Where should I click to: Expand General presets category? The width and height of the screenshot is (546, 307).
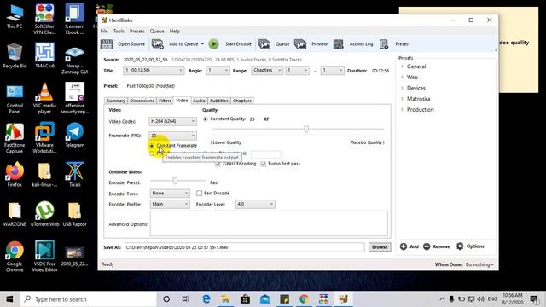click(402, 67)
